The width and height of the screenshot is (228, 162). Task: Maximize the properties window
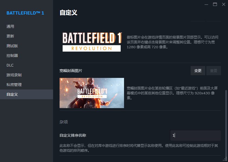point(215,5)
